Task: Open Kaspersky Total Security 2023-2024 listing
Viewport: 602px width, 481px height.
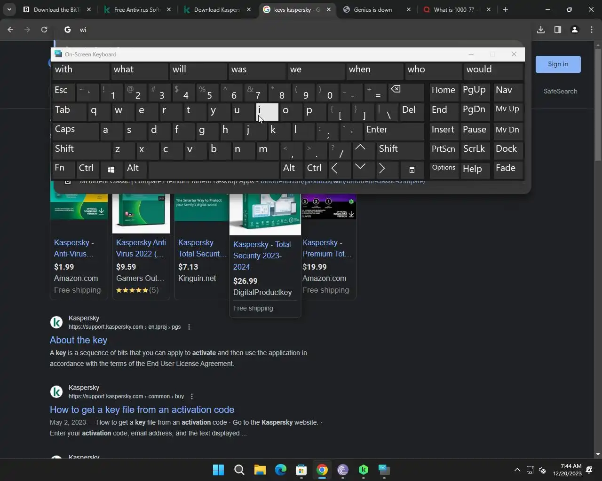Action: 262,256
